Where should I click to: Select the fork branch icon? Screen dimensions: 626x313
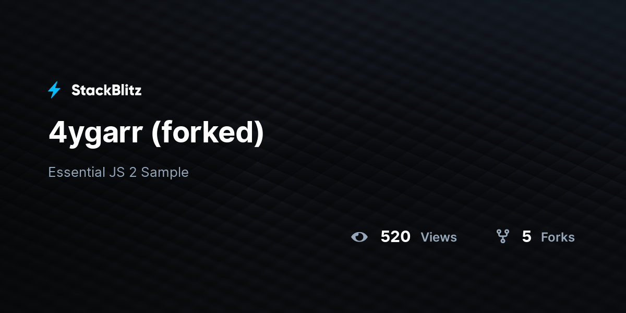503,237
